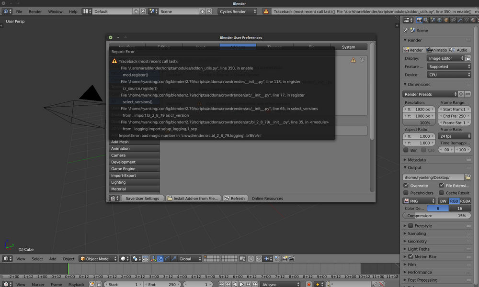Open Modifier properties with the wrench icon
The image size is (479, 287).
459,20
